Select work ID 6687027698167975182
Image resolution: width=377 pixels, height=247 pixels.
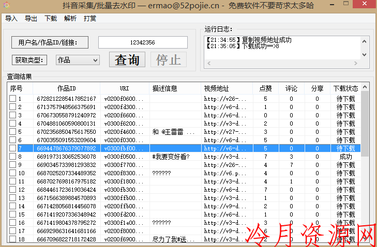(x=66, y=181)
